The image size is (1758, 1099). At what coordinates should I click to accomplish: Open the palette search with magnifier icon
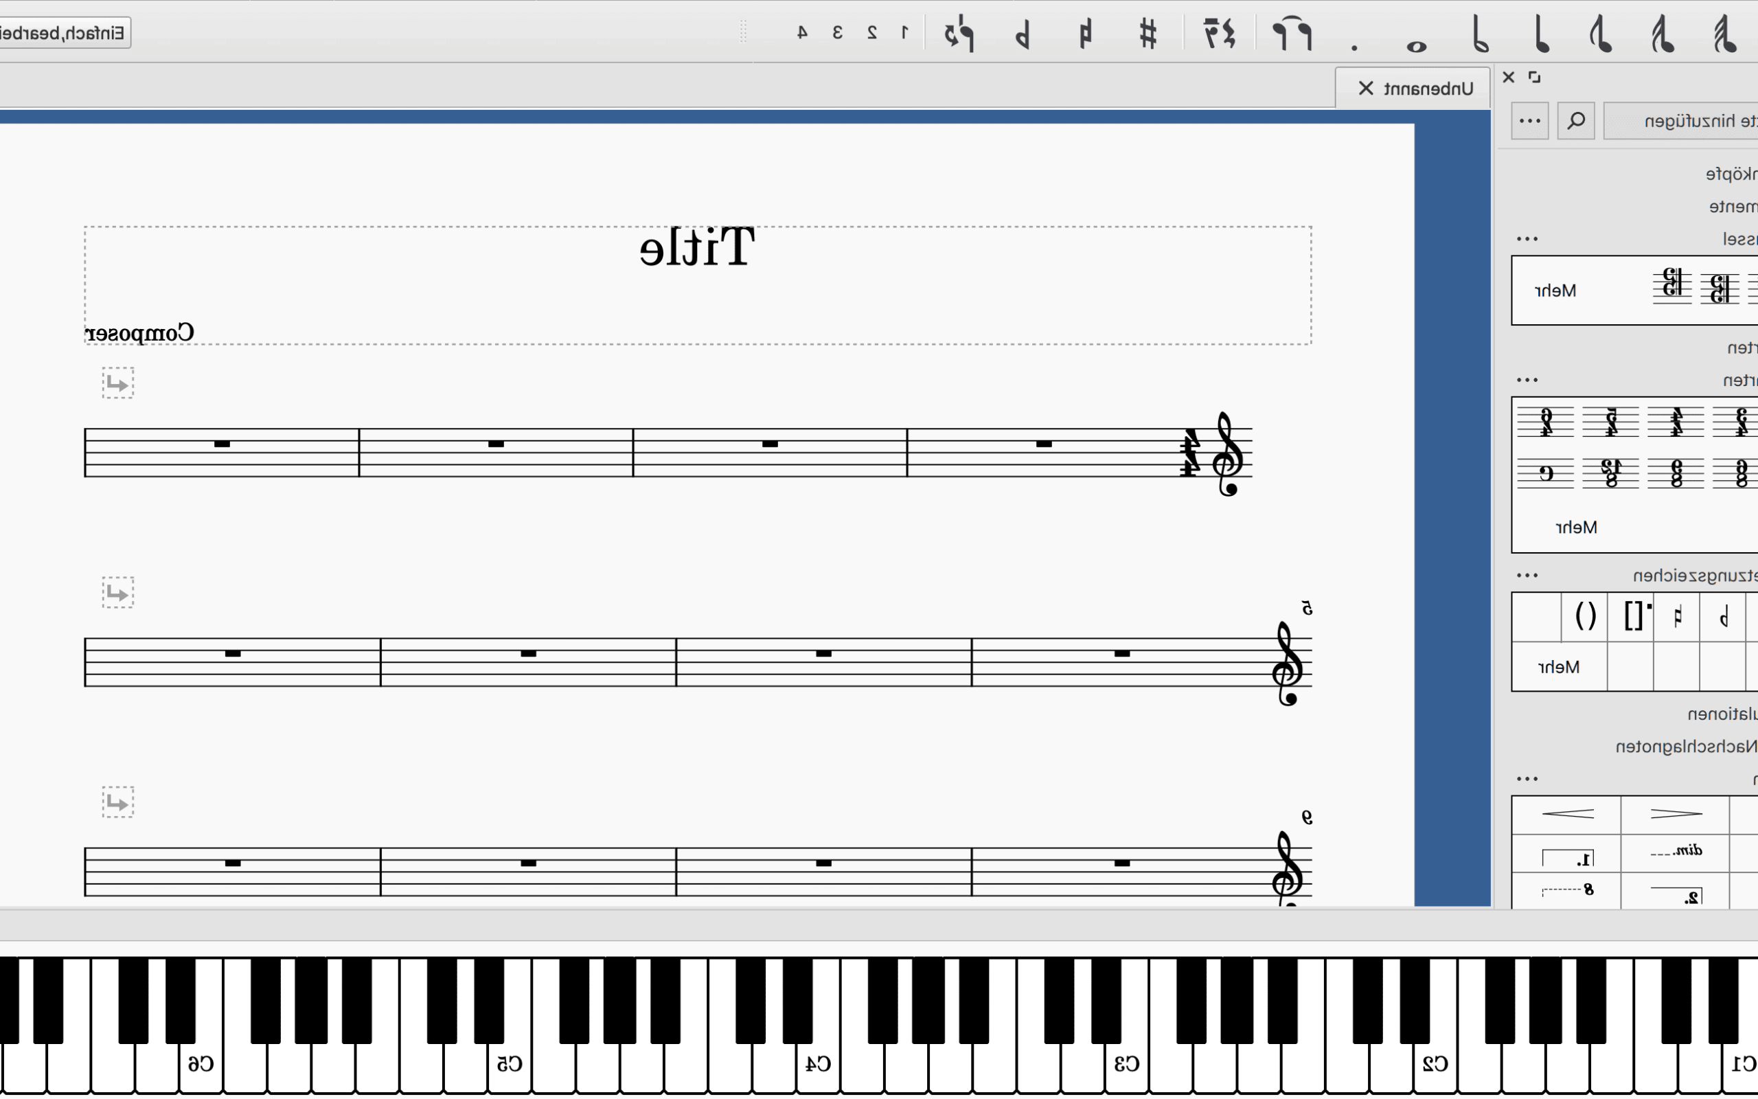pyautogui.click(x=1575, y=120)
